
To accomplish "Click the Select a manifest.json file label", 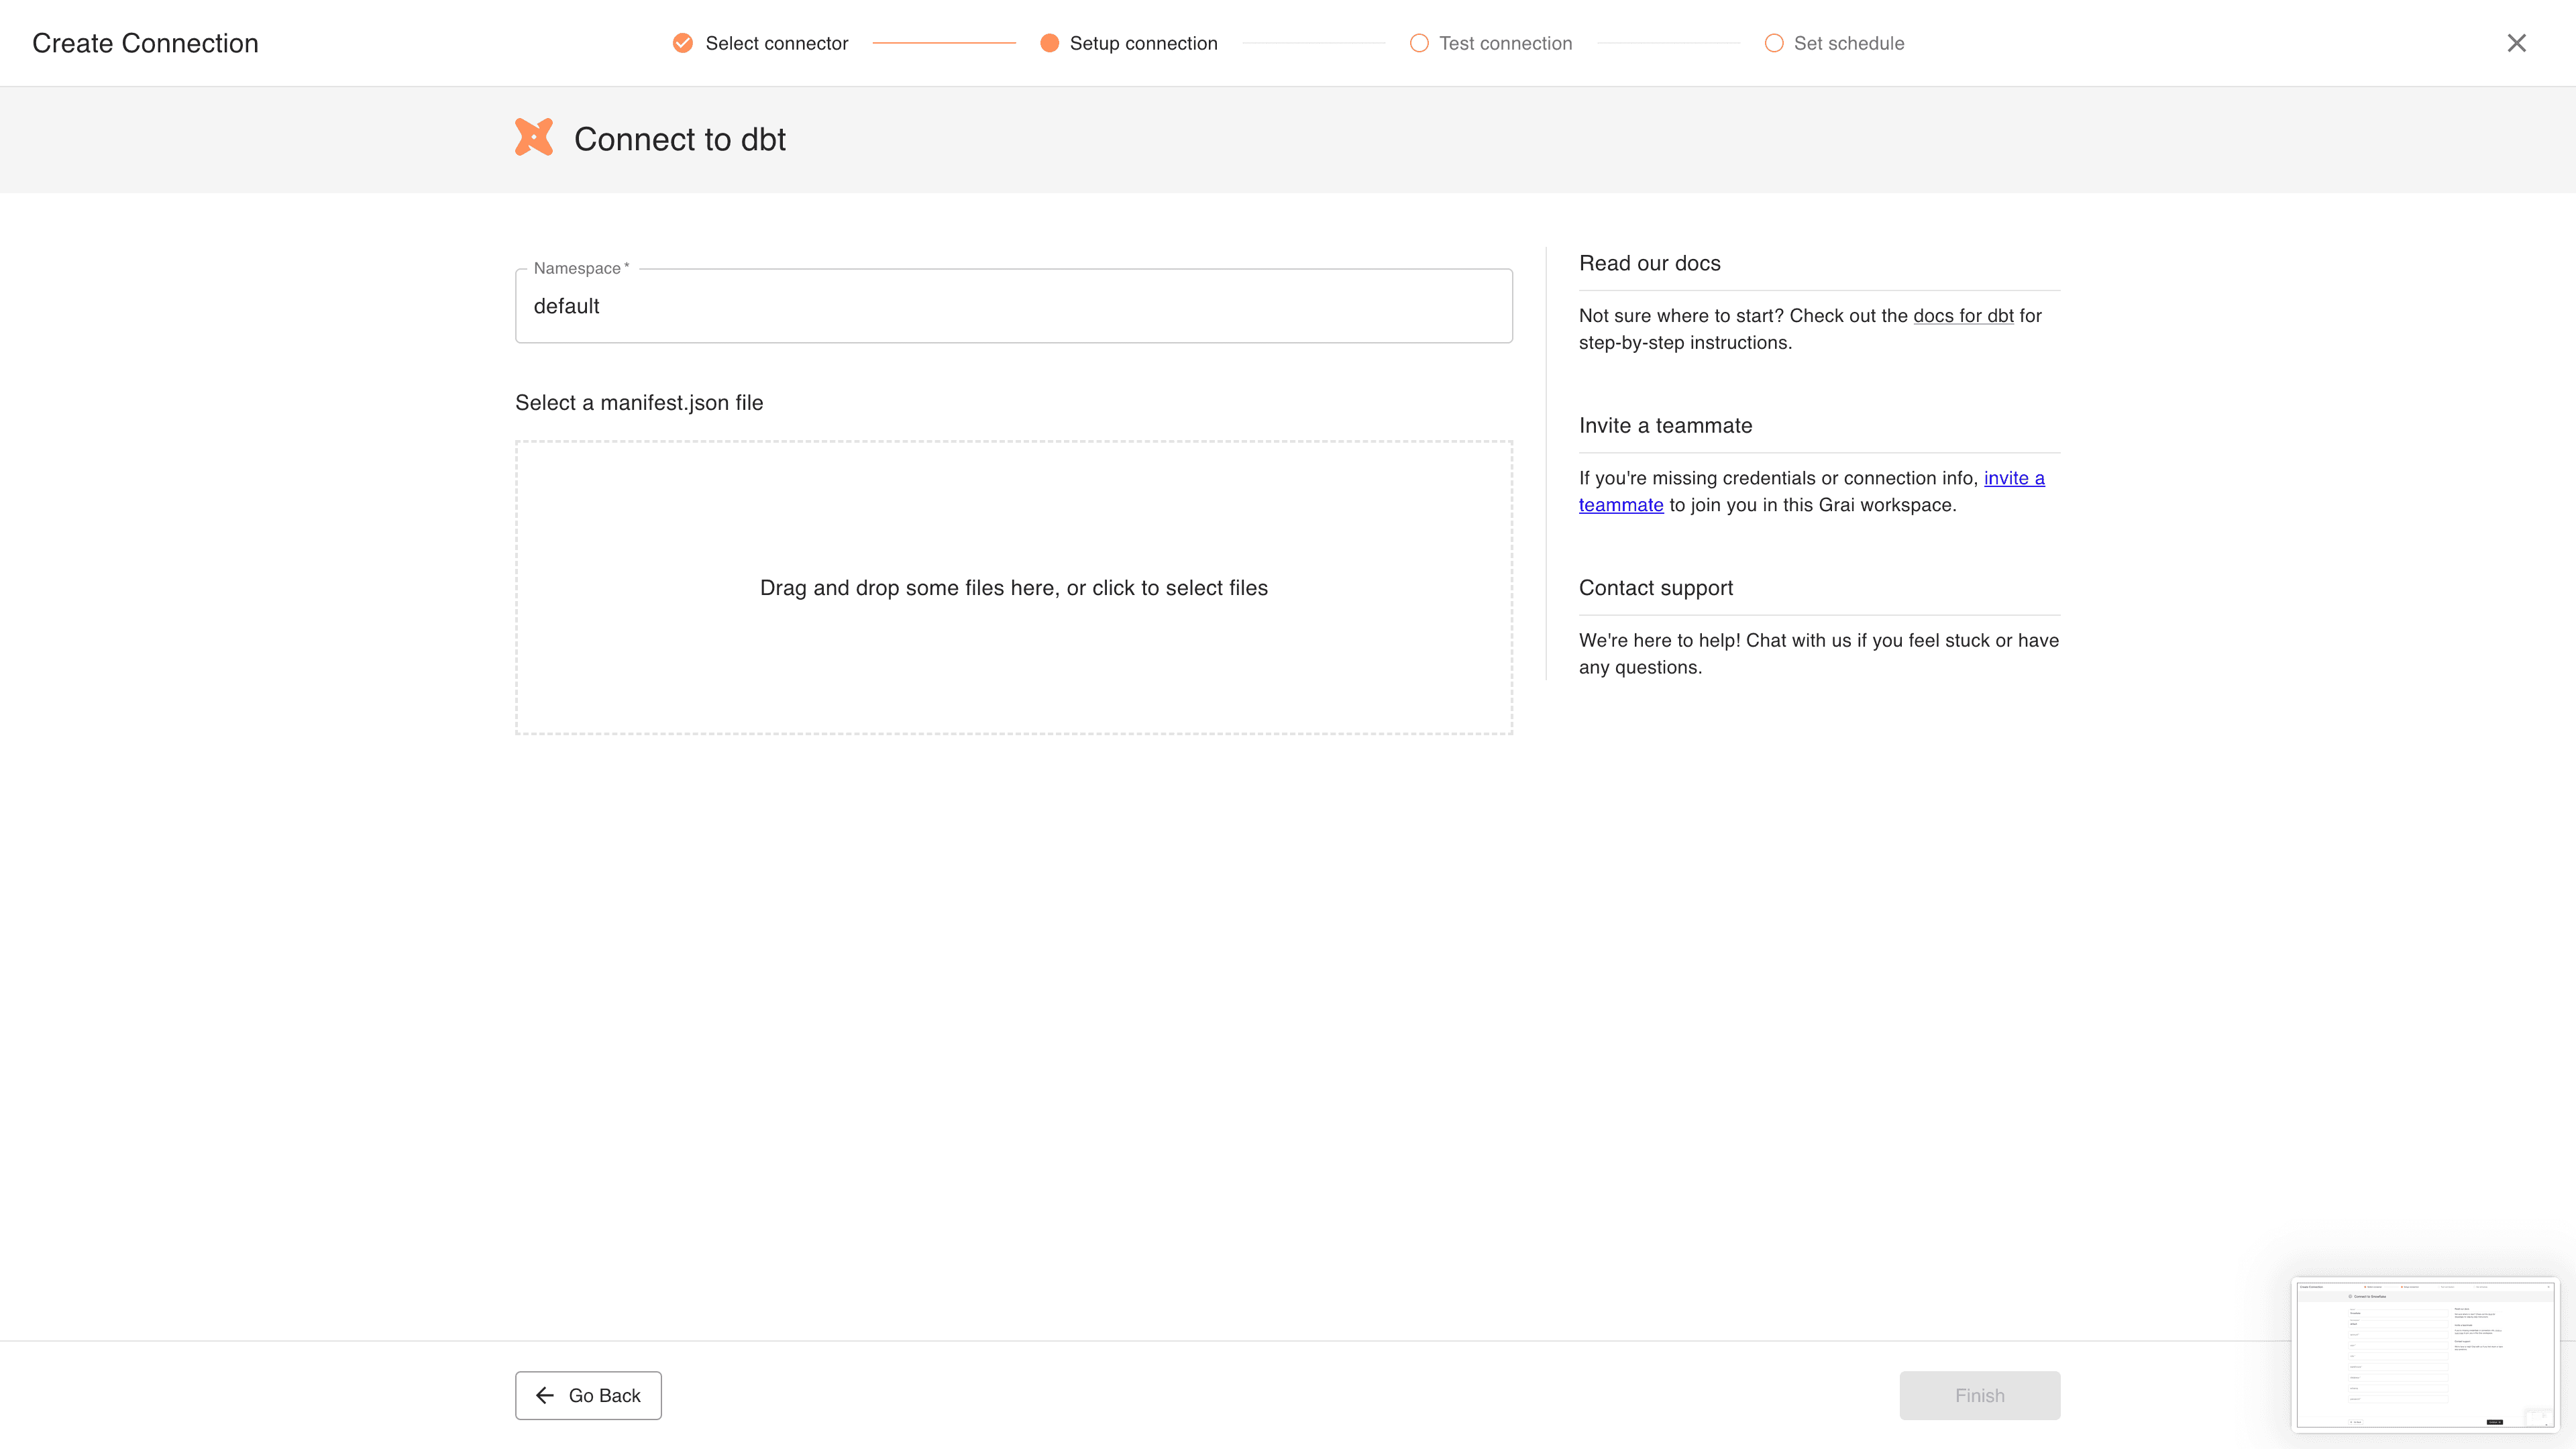I will [638, 403].
